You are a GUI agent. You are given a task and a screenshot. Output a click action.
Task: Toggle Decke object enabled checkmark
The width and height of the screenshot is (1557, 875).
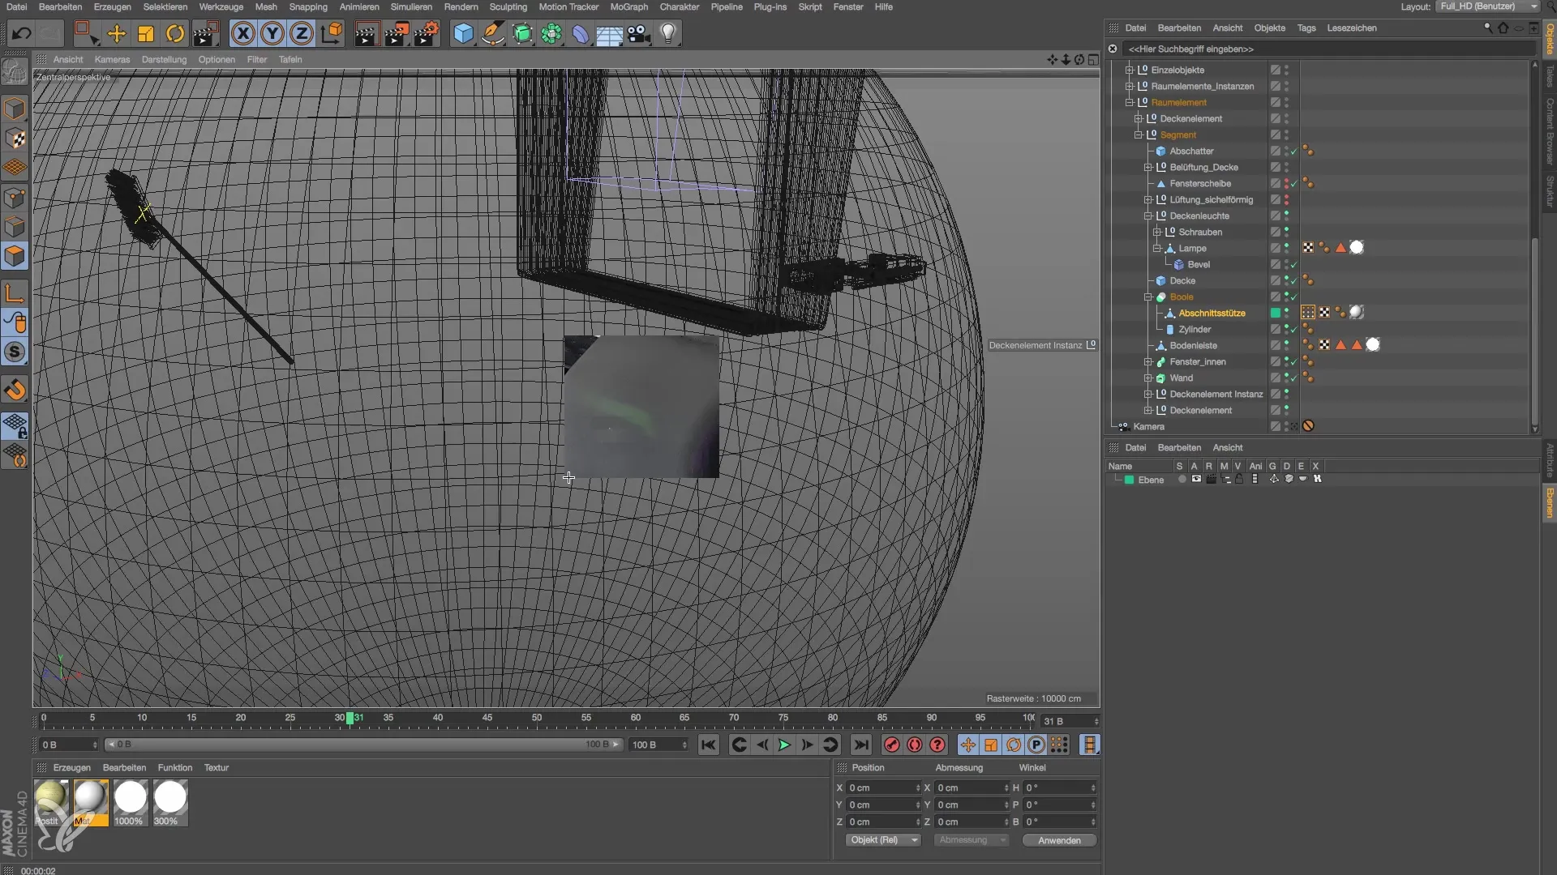coord(1294,281)
